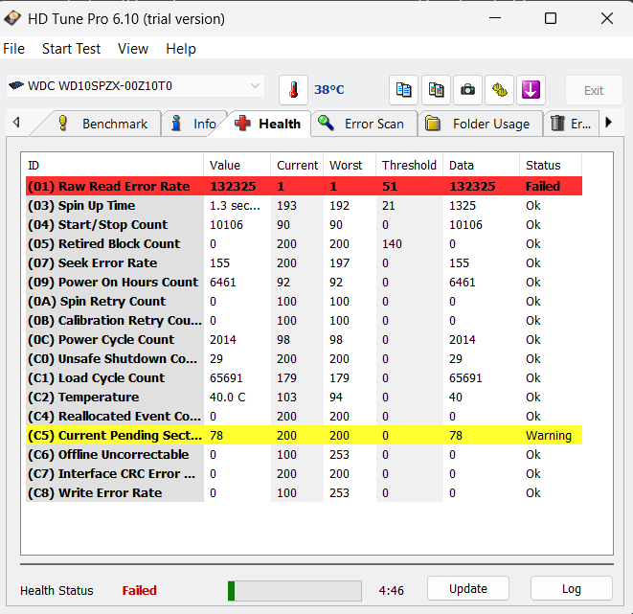Open the Start Test menu

click(71, 49)
